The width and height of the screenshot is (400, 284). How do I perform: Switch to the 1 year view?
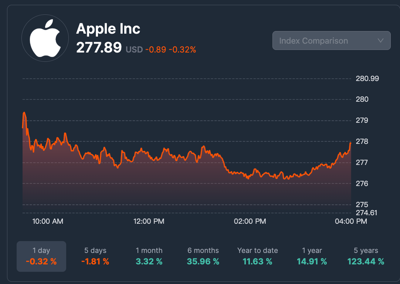click(312, 256)
